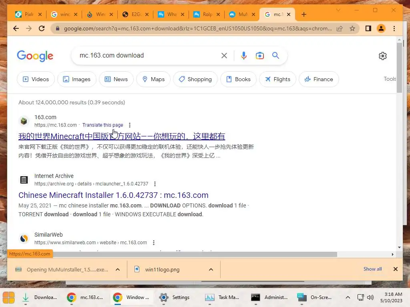Open the tab search dropdown arrow
Viewport: 410px width, 307px height.
338,10
